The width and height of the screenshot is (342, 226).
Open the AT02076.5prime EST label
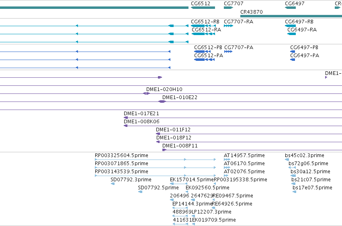click(x=244, y=172)
